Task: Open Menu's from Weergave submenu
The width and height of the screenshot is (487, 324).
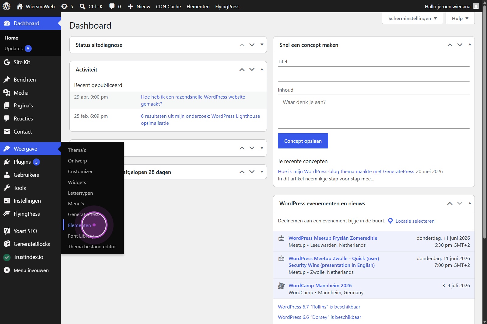Action: 76,204
